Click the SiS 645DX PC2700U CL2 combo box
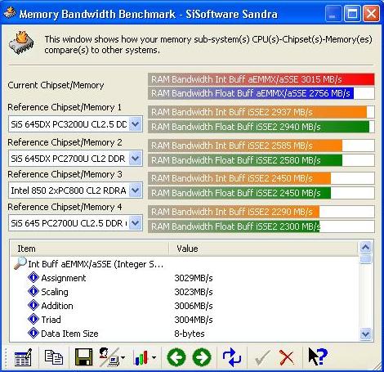Viewport: 384px width, 372px height. [x=75, y=159]
